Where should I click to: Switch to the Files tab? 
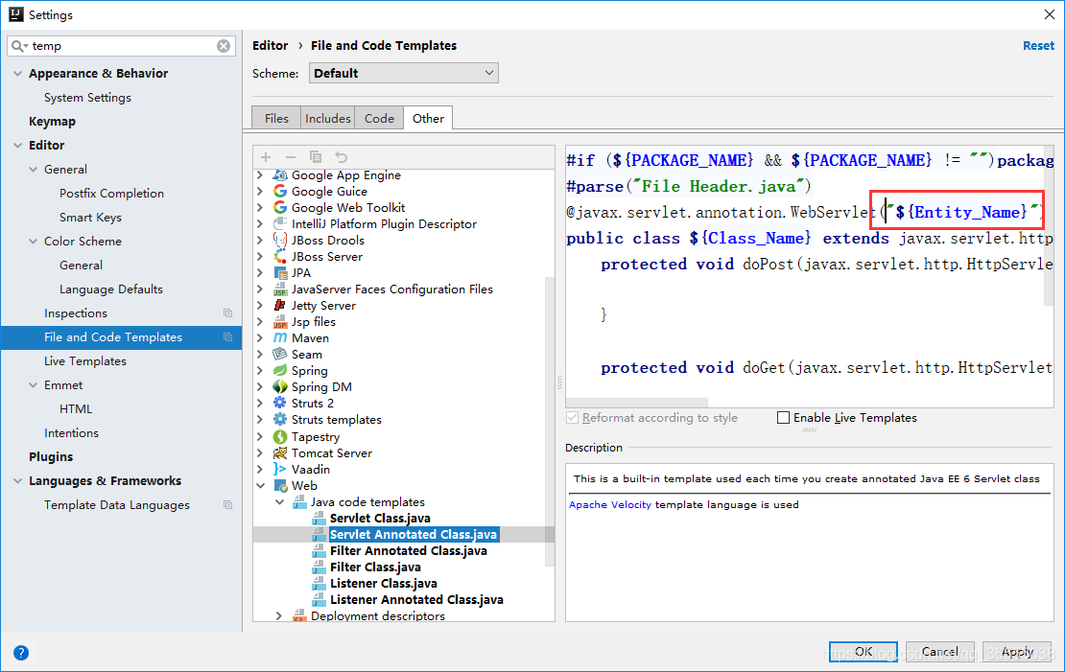point(276,118)
